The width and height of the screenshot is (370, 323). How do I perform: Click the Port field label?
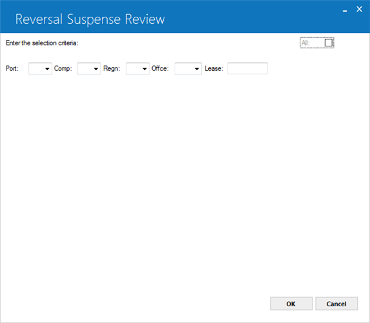click(12, 68)
